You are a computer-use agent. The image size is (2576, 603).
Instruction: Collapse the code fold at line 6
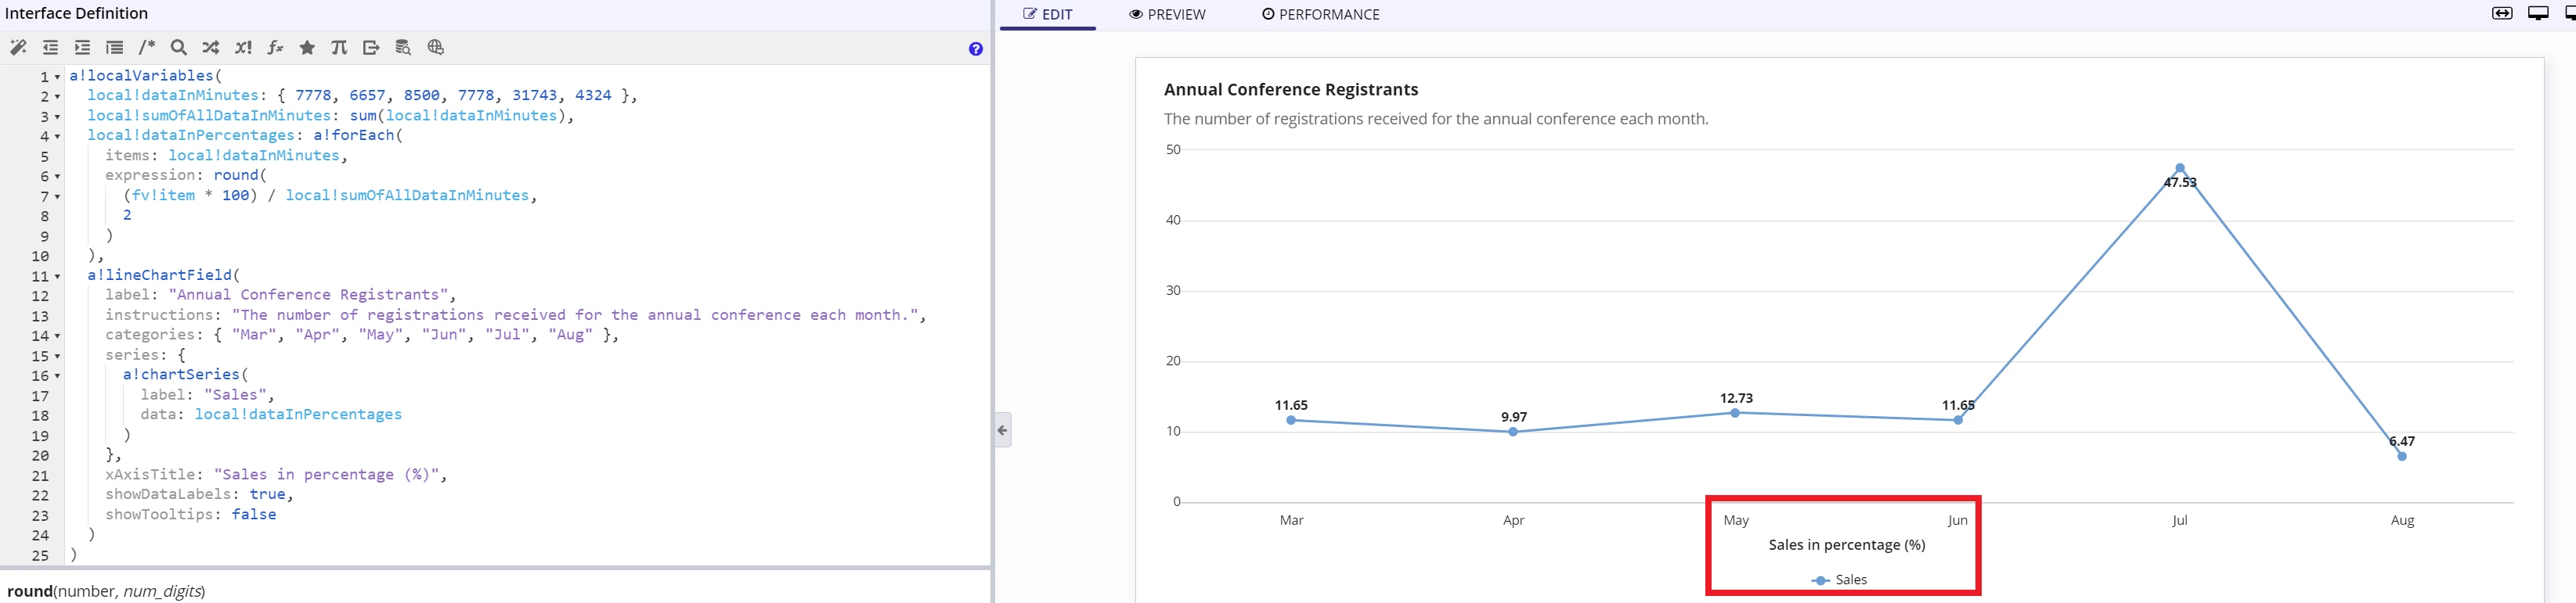pyautogui.click(x=57, y=177)
